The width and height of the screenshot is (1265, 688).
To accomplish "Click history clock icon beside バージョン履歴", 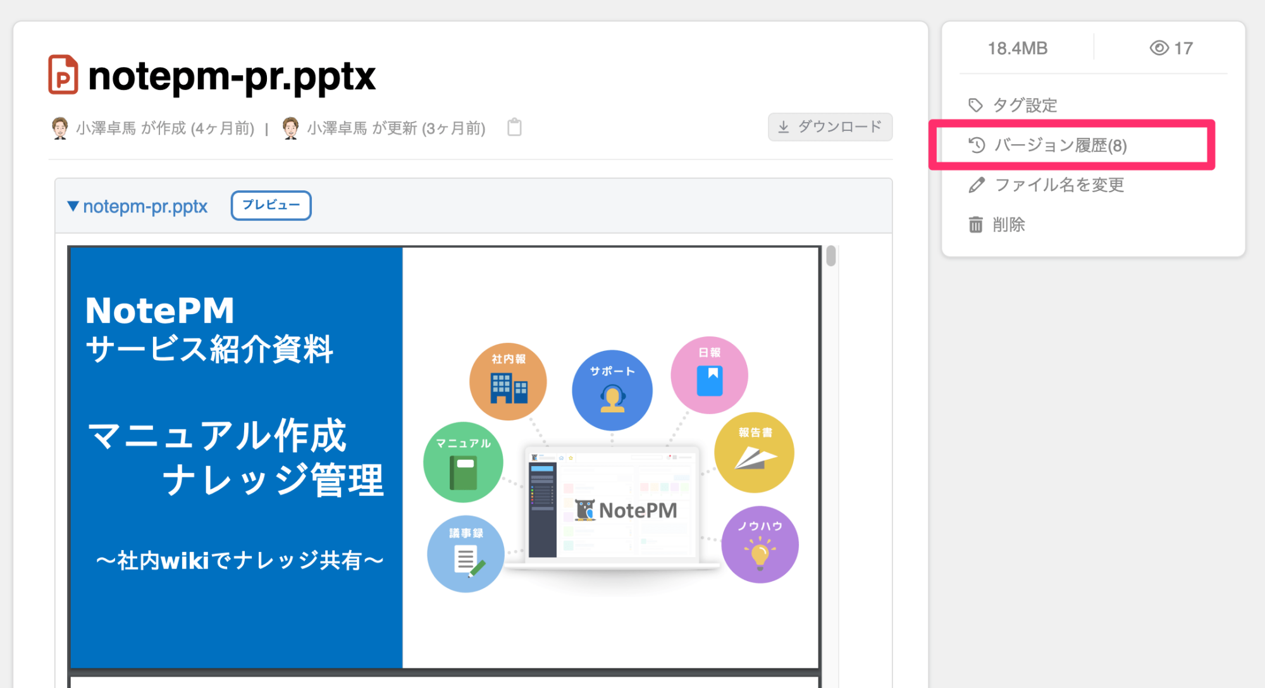I will [977, 145].
